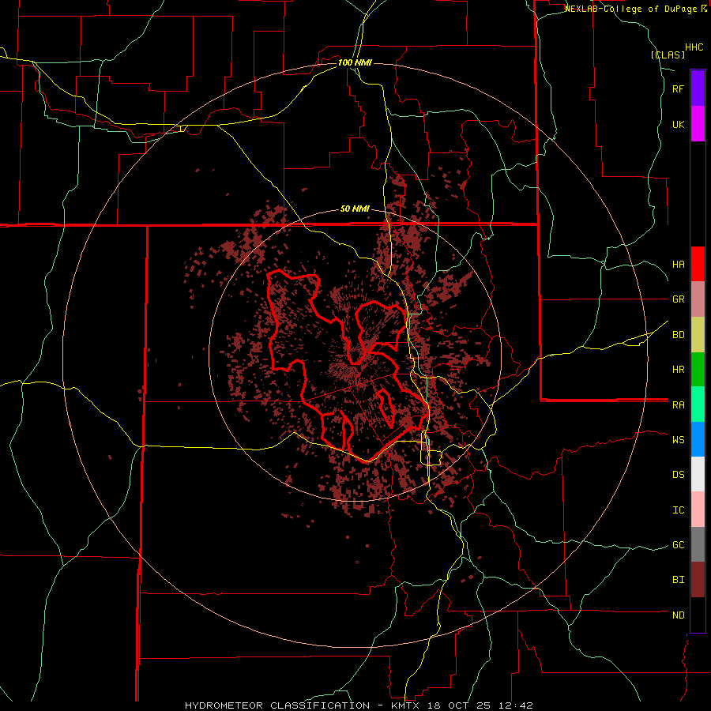Viewport: 711px width, 711px height.
Task: Click the BD yellow legend swatch
Action: coord(698,335)
